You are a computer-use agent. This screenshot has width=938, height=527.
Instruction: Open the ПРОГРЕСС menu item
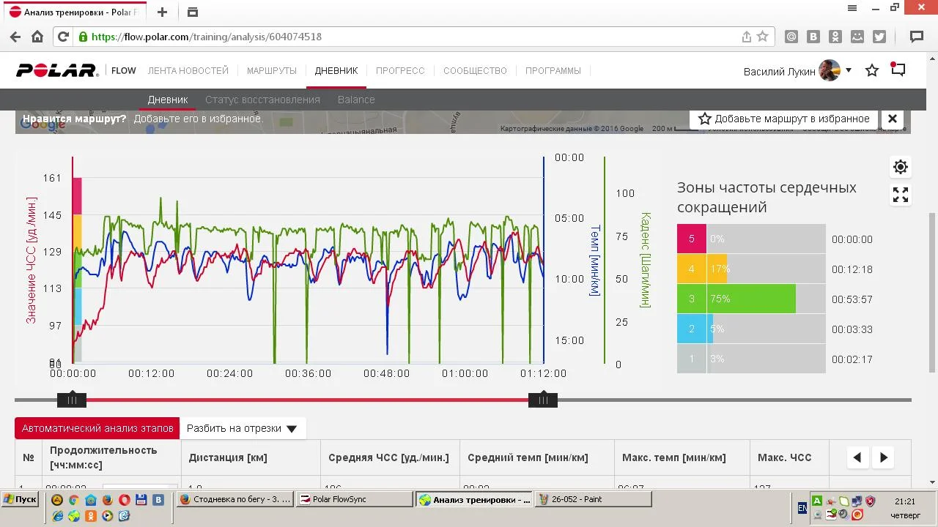point(400,71)
